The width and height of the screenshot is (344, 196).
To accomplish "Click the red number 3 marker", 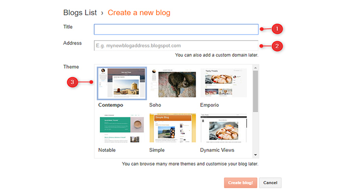I will pos(73,82).
